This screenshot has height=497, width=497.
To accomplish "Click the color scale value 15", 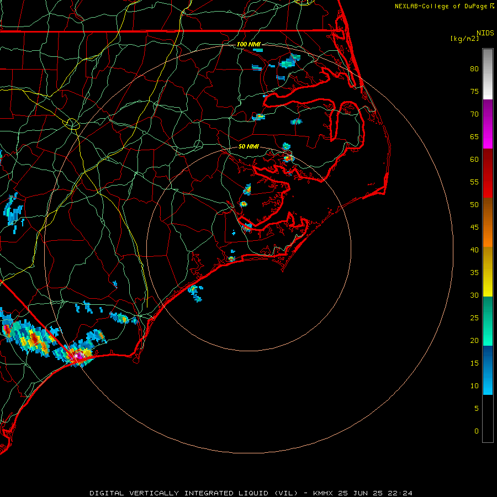I will 474,363.
